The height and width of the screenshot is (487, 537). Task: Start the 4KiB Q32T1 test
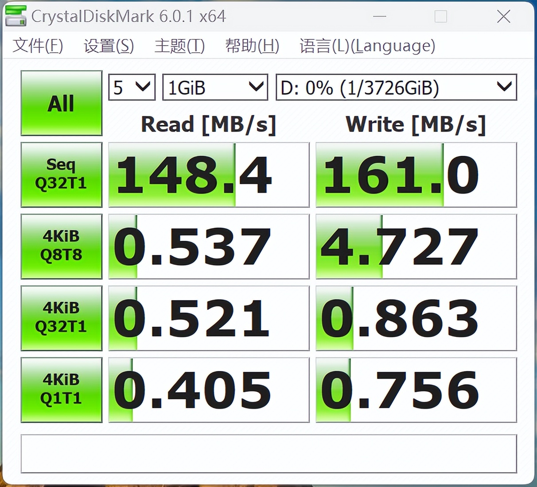pos(61,318)
